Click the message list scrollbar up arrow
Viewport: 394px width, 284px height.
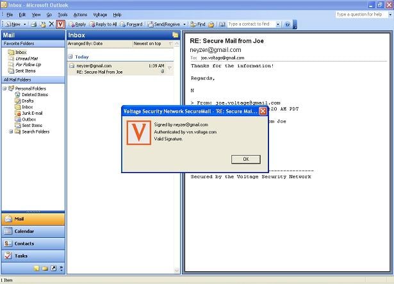[177, 44]
